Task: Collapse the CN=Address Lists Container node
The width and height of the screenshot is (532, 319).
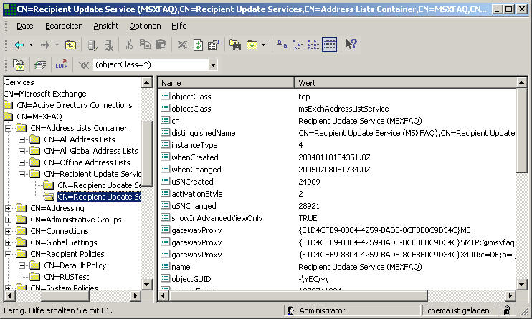Action: click(8, 128)
